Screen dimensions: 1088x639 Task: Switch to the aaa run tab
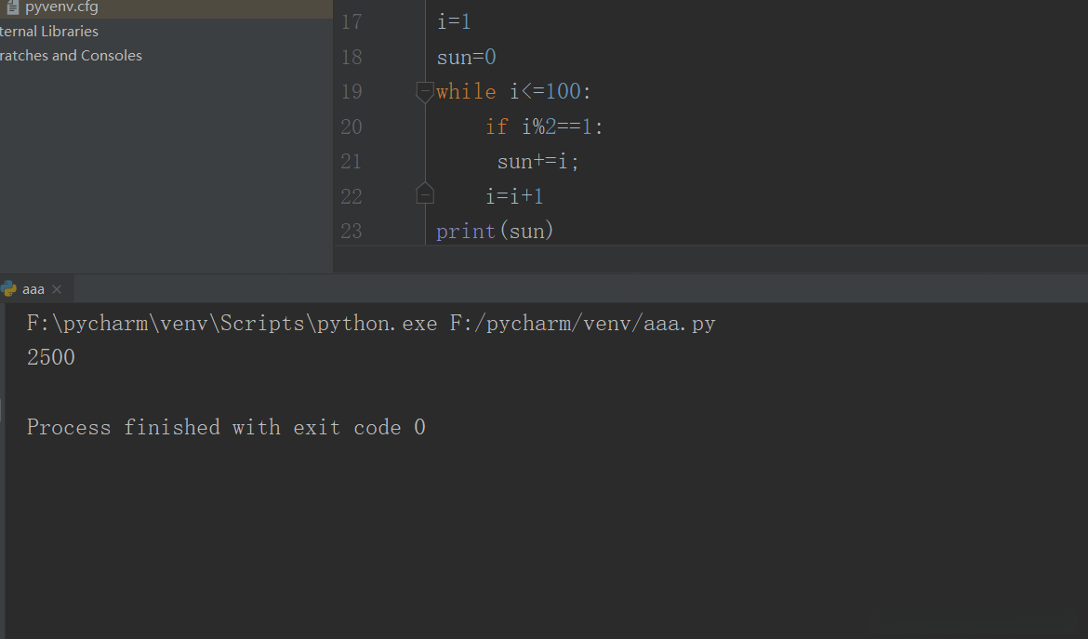pos(33,289)
